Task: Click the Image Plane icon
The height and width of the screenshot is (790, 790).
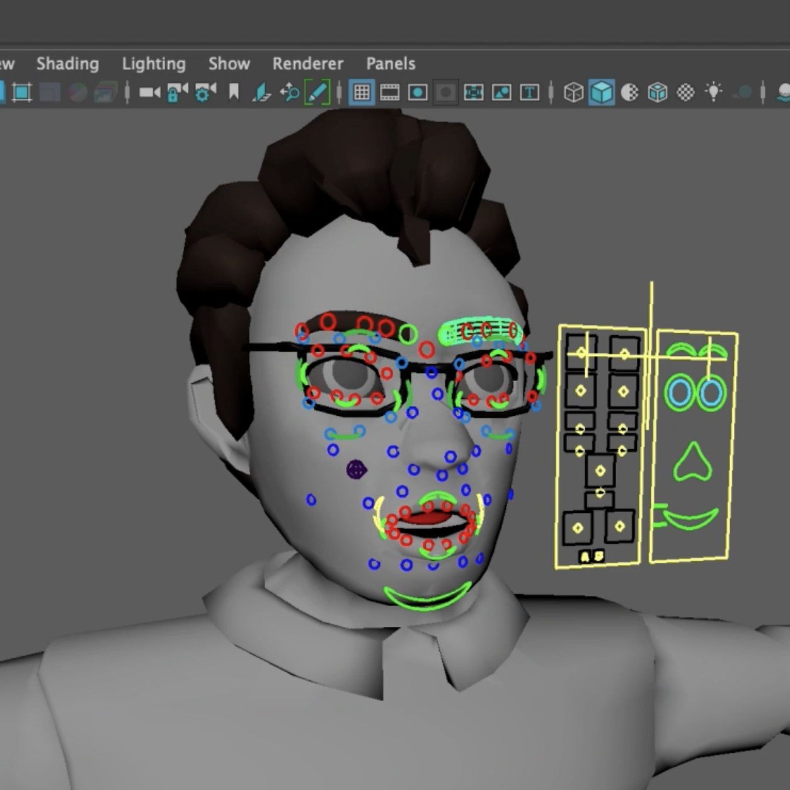Action: coord(261,93)
